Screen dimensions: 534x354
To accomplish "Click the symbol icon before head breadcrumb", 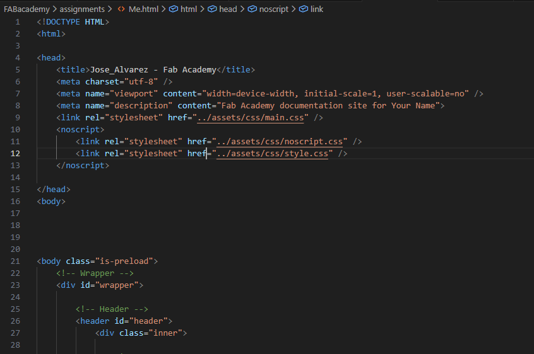I will pos(212,9).
